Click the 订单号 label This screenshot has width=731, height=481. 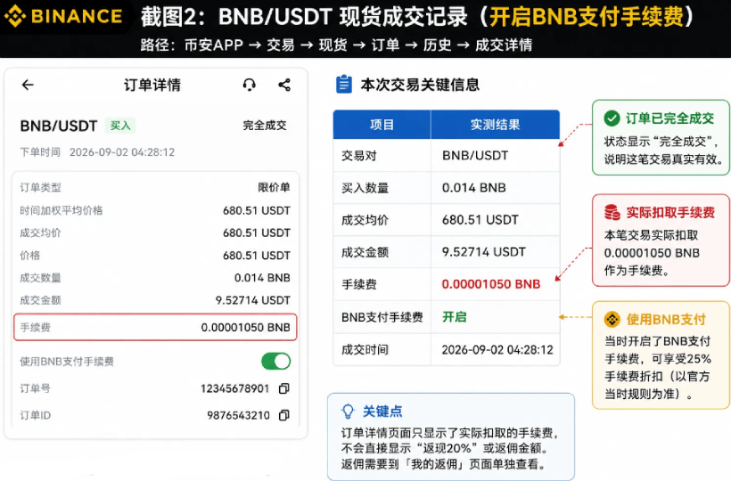35,388
